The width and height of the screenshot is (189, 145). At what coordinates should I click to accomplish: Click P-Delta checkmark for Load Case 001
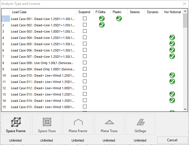102,19
